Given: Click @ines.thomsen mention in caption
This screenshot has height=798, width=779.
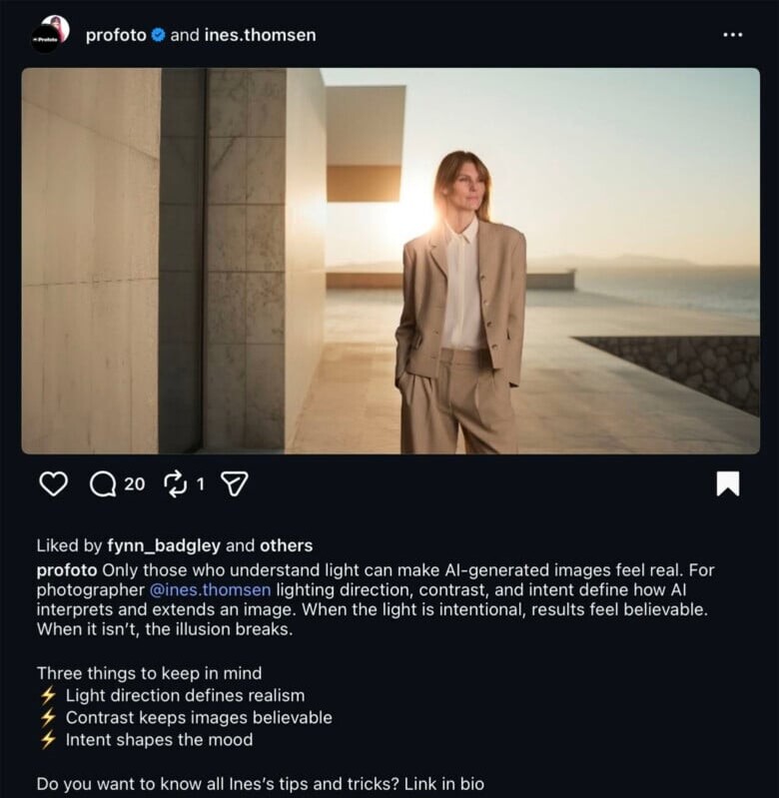Looking at the screenshot, I should point(210,590).
